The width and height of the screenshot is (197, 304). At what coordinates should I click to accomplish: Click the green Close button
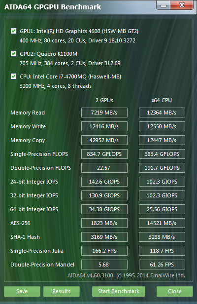pyautogui.click(x=175, y=291)
